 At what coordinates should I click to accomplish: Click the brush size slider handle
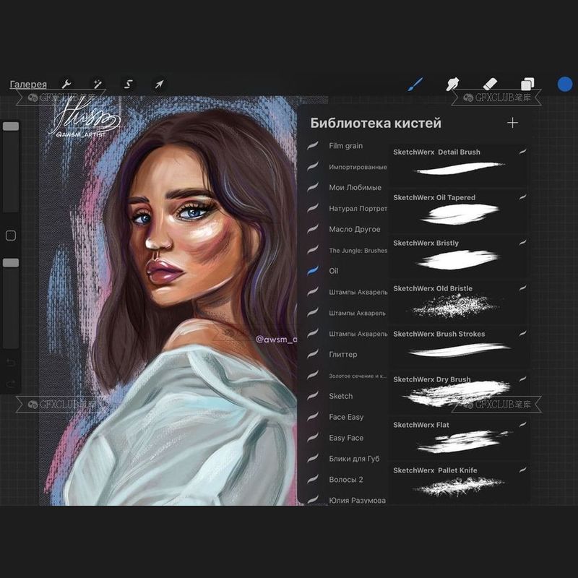tap(11, 126)
